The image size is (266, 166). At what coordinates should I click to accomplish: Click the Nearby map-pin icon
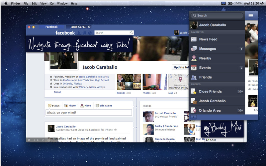(x=194, y=58)
